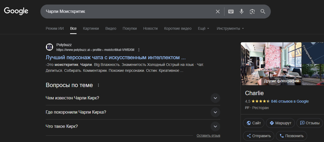Open the Ещё dropdown menu
324x142 pixels.
[203, 28]
